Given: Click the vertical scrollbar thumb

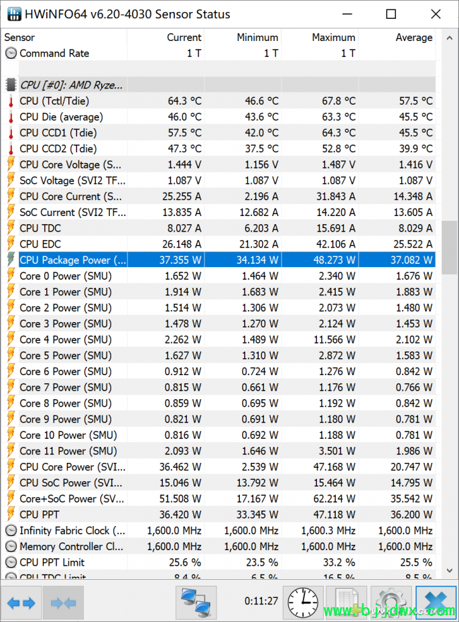Looking at the screenshot, I should (x=450, y=248).
